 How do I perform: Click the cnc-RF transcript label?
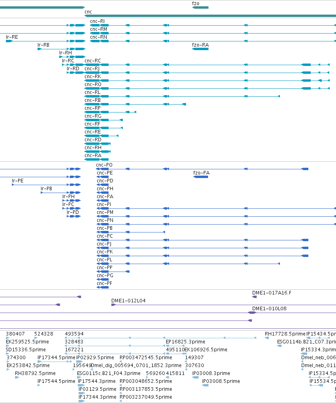point(92,124)
